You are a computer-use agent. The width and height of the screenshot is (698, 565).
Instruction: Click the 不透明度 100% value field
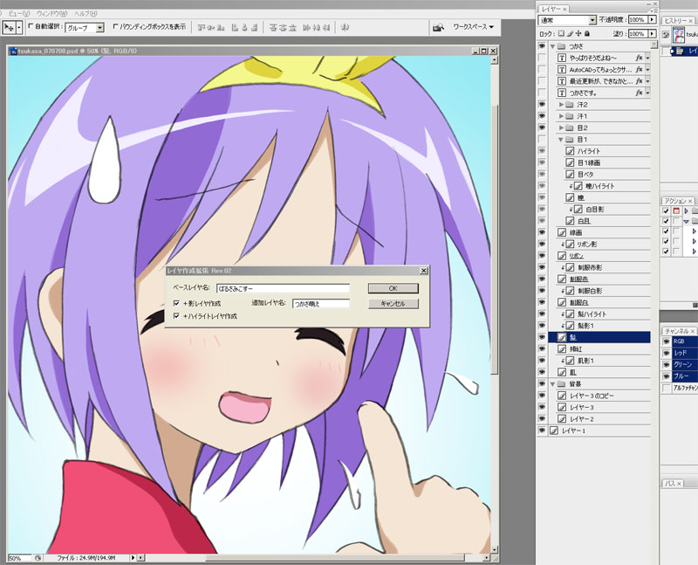point(638,19)
